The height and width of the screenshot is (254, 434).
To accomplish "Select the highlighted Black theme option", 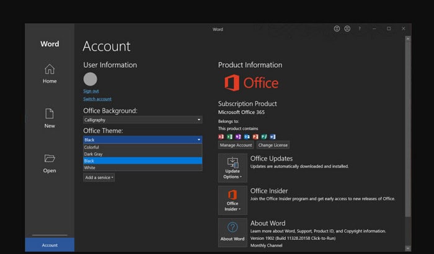I will click(143, 160).
